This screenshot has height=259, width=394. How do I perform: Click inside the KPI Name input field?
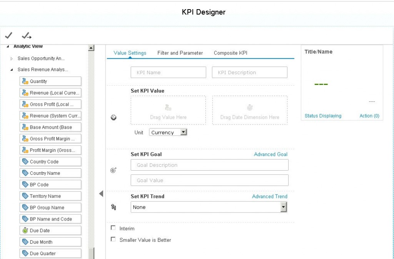[168, 72]
